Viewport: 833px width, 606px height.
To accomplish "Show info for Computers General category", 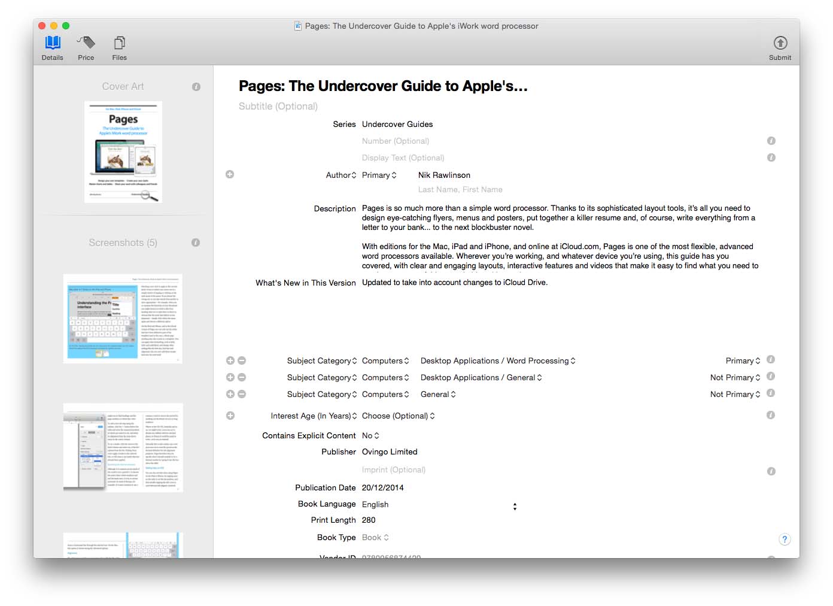I will click(x=771, y=393).
